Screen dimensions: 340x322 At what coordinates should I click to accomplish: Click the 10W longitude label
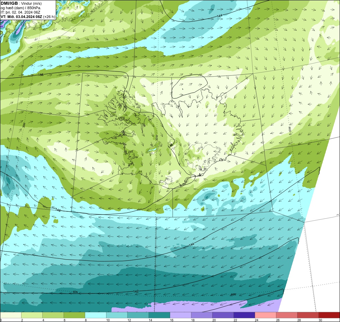click(290, 130)
